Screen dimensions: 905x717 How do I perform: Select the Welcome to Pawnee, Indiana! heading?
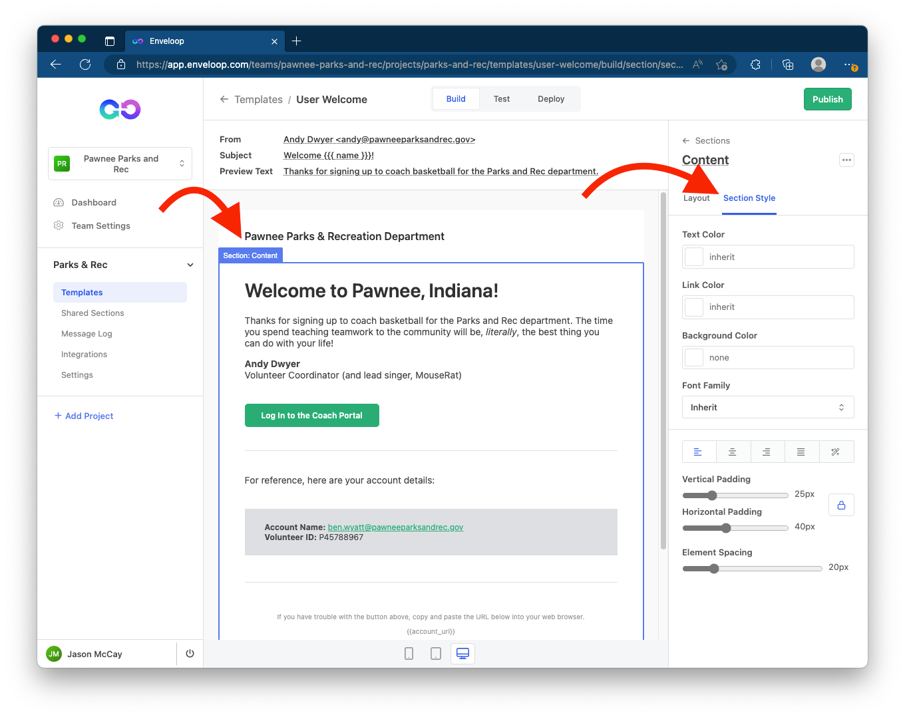tap(371, 291)
